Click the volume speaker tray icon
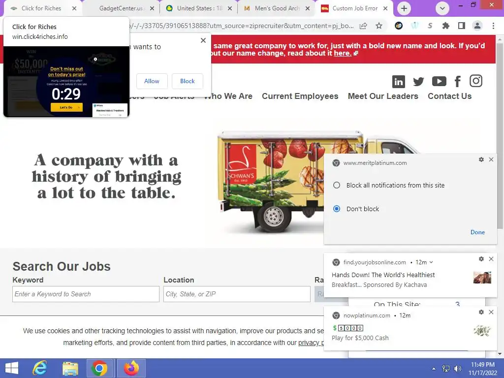 pyautogui.click(x=457, y=369)
